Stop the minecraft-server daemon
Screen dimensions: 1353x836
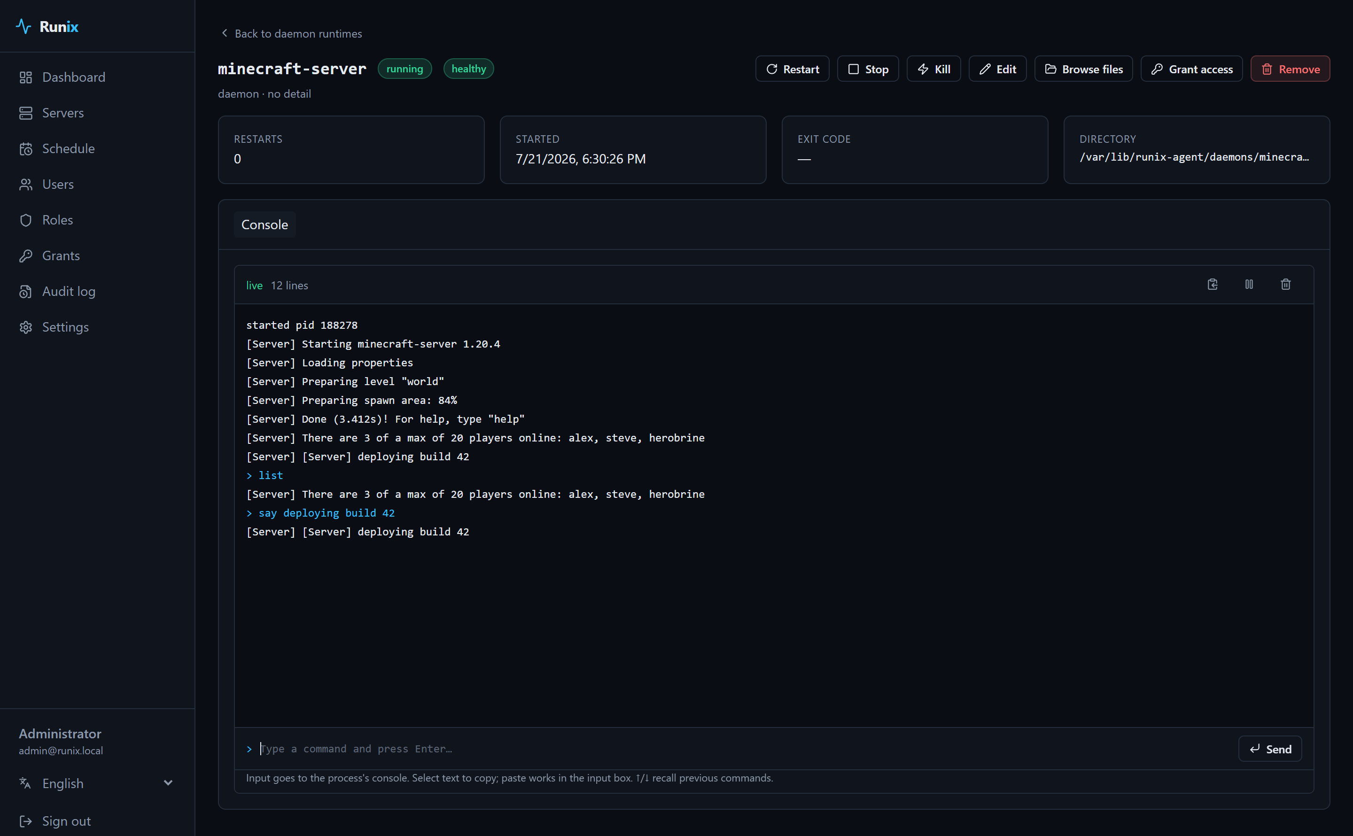pyautogui.click(x=868, y=69)
